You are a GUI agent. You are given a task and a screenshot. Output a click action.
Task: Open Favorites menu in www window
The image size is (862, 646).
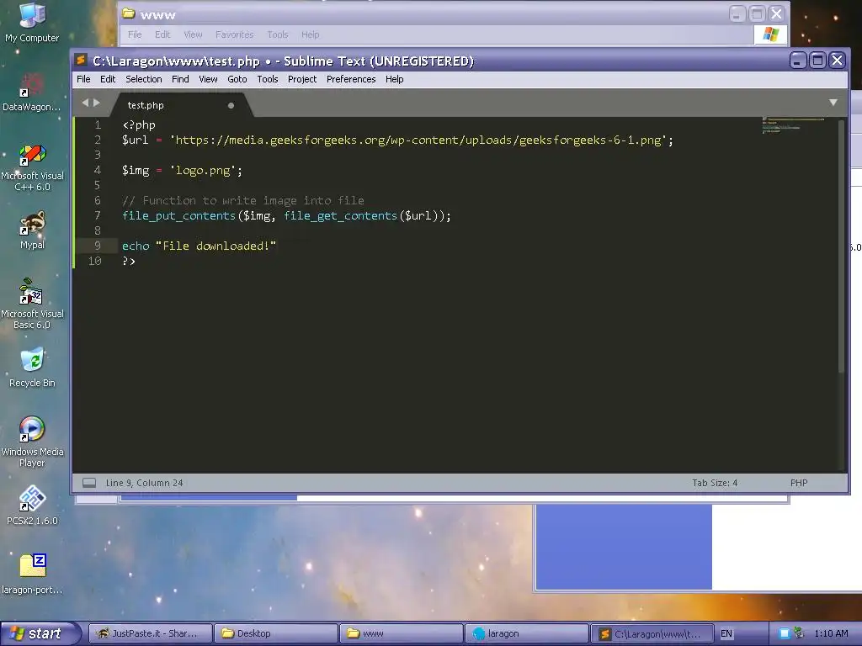234,34
